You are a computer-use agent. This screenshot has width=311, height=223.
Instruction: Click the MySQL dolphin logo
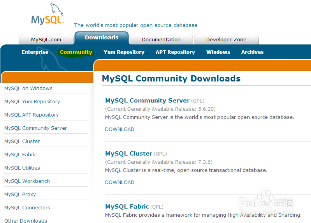[x=47, y=14]
